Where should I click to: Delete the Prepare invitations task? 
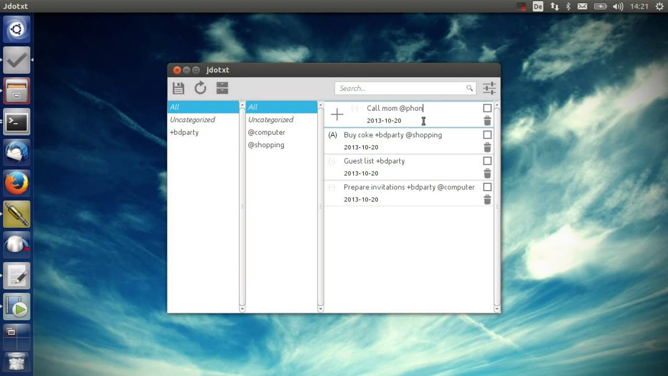487,199
